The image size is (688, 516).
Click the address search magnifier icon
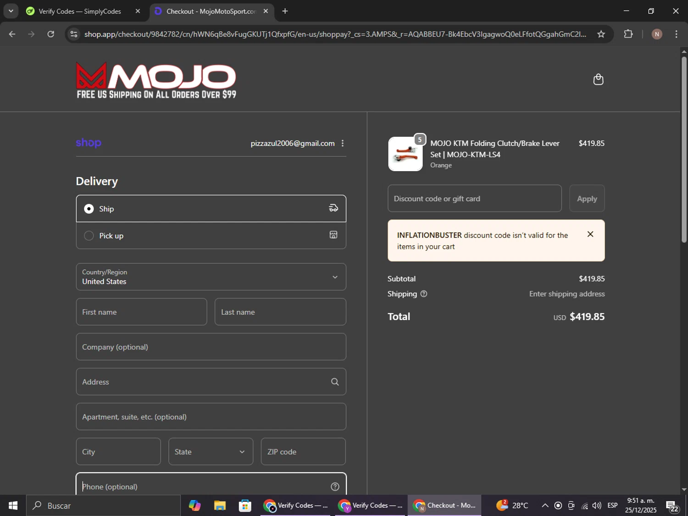(x=335, y=382)
